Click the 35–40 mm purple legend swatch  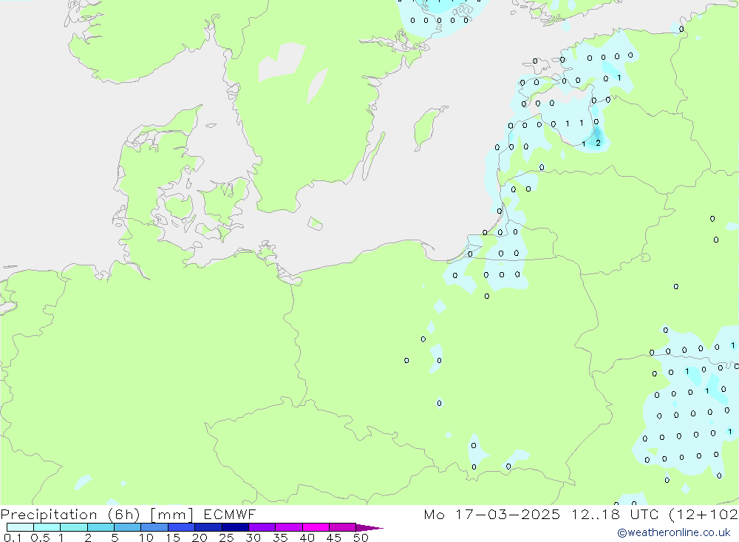click(x=289, y=527)
